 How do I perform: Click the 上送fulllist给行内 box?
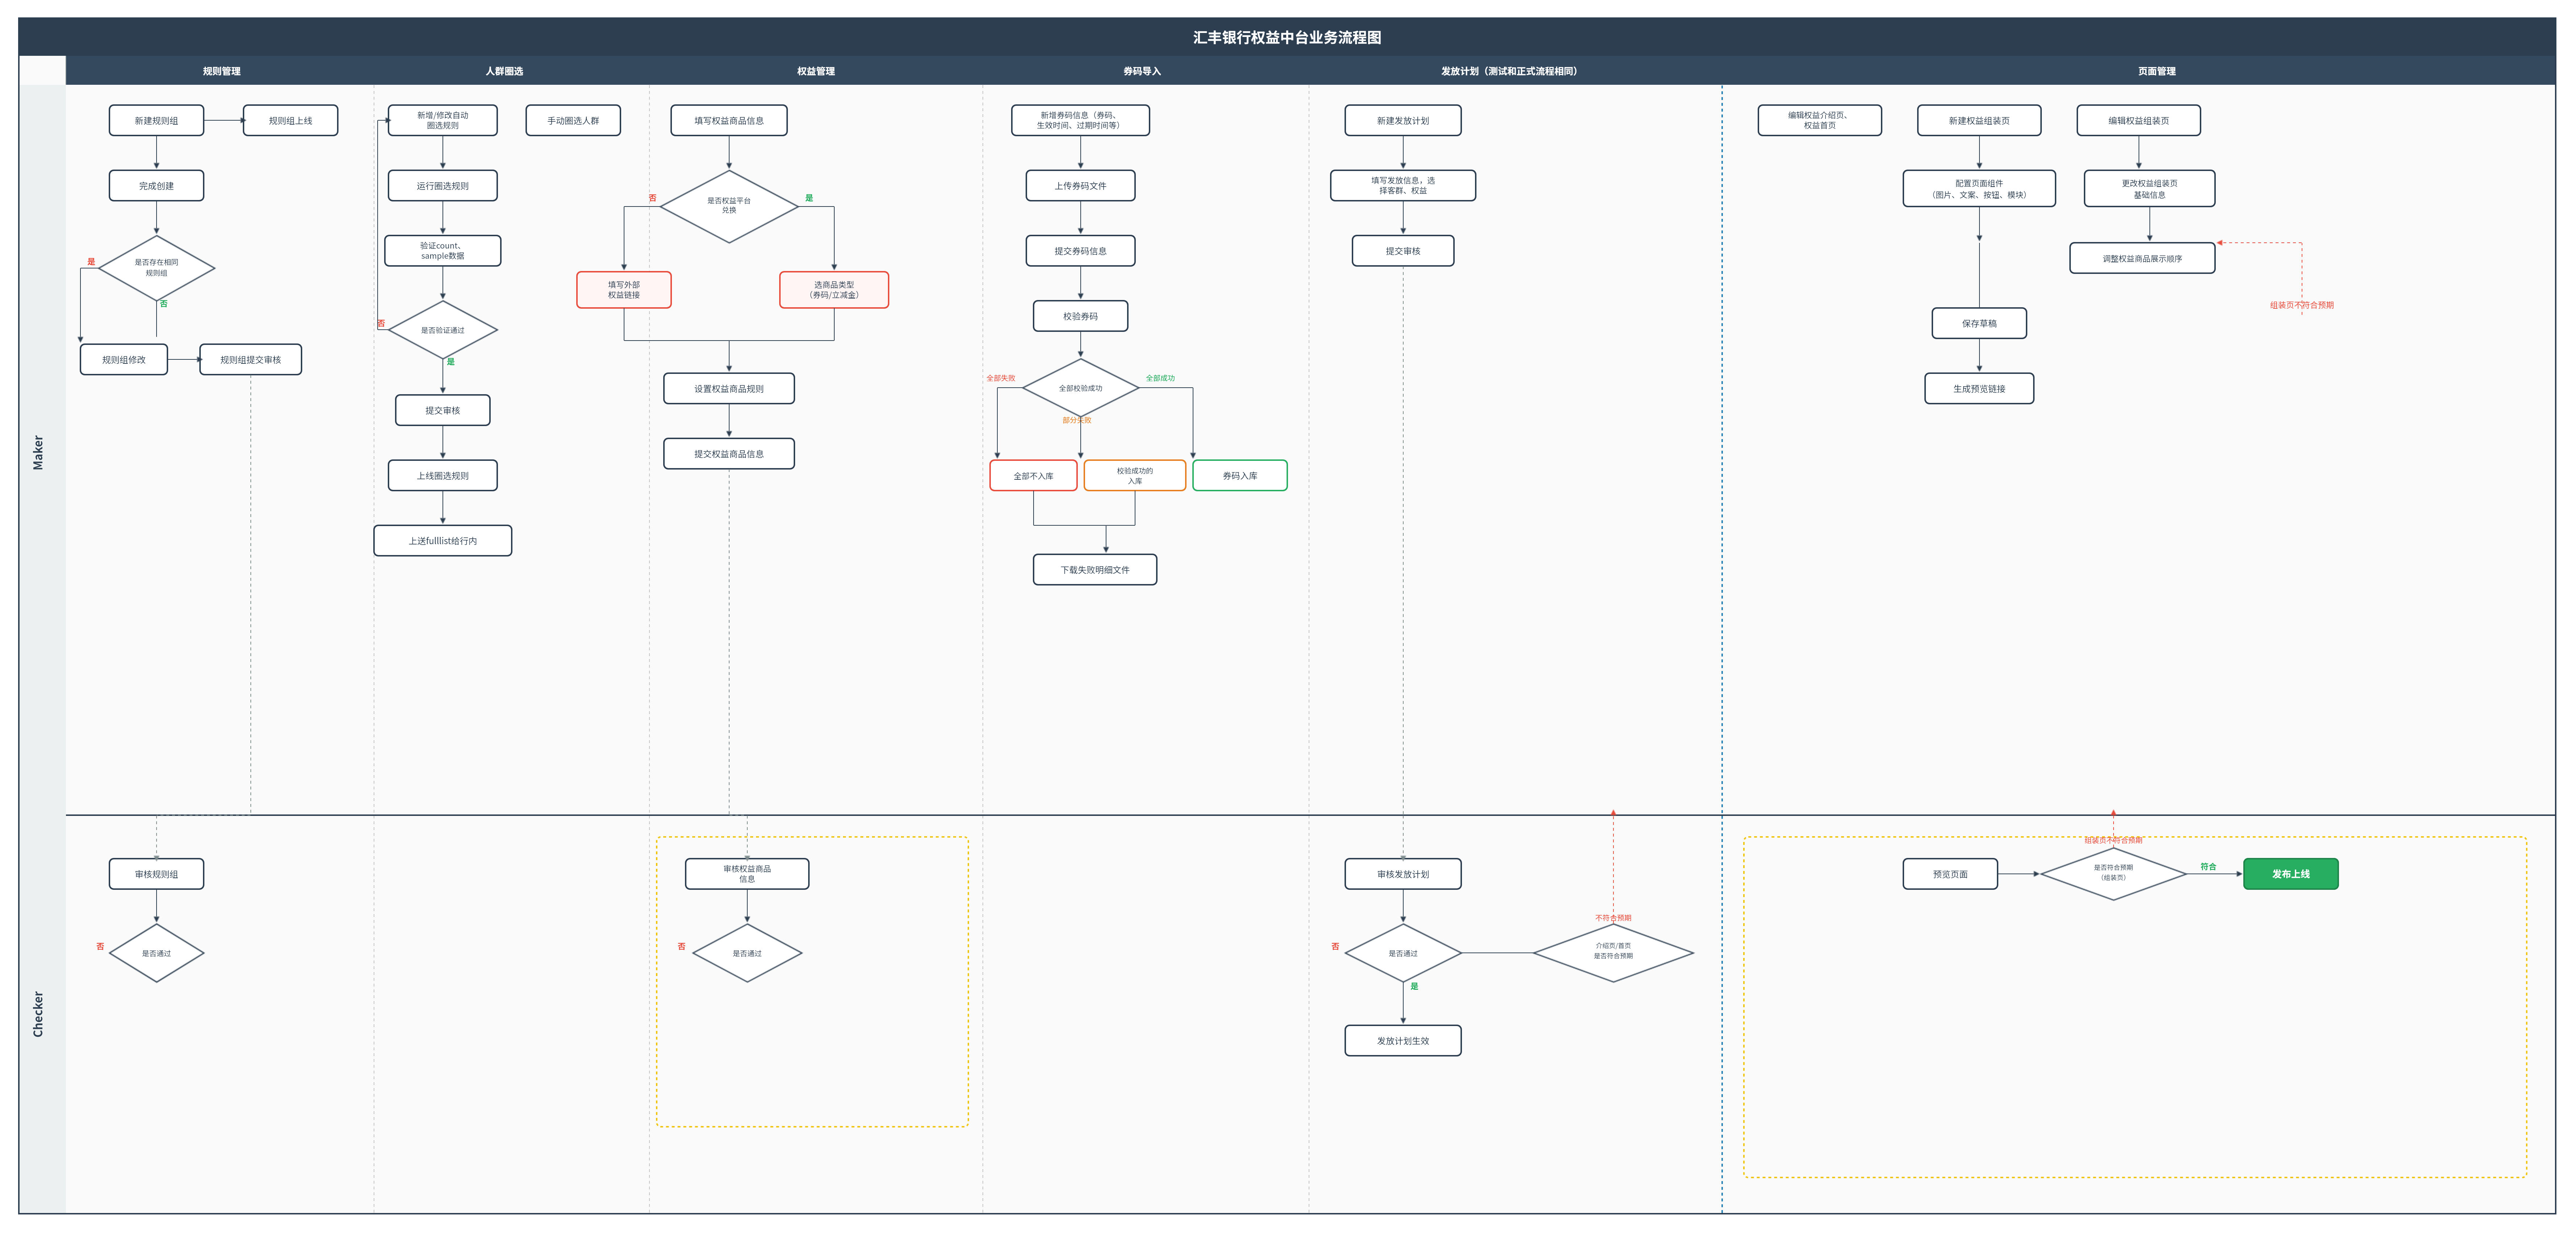(x=443, y=541)
